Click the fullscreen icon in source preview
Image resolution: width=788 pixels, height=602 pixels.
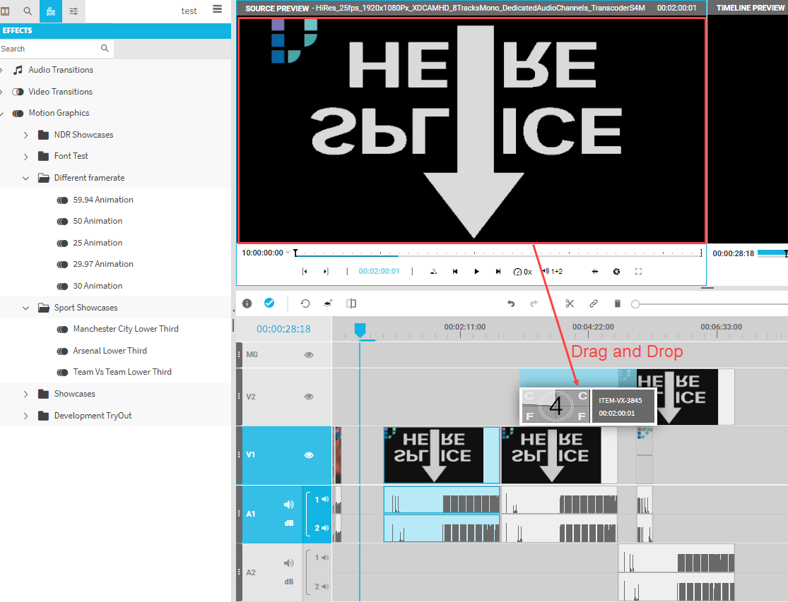638,272
